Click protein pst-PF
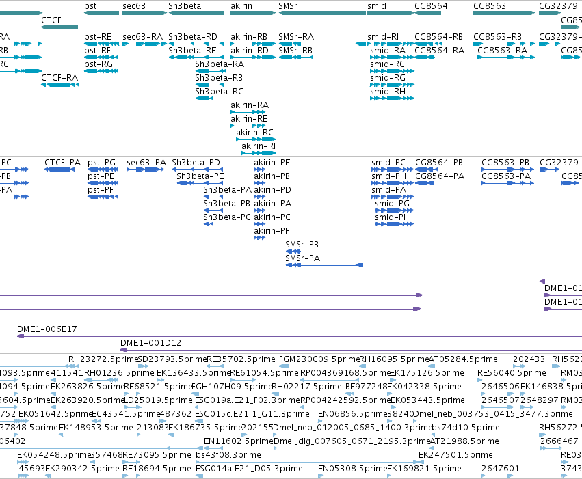 pyautogui.click(x=101, y=190)
